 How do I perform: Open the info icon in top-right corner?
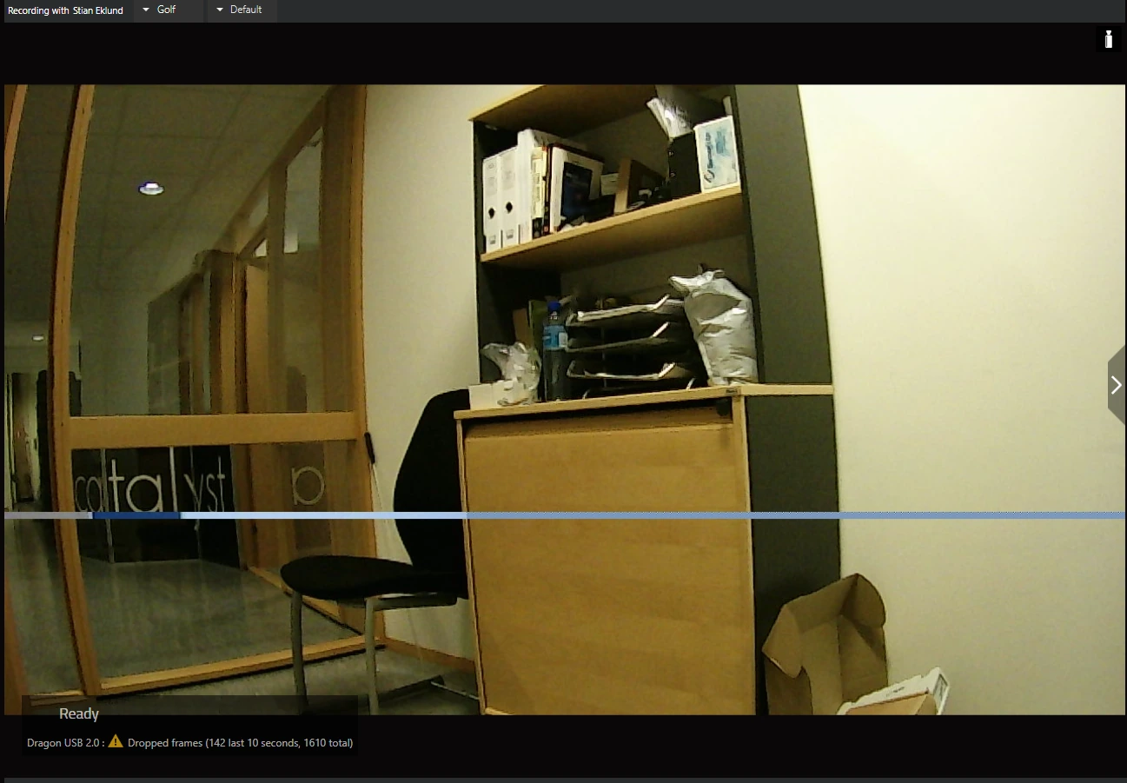tap(1108, 39)
